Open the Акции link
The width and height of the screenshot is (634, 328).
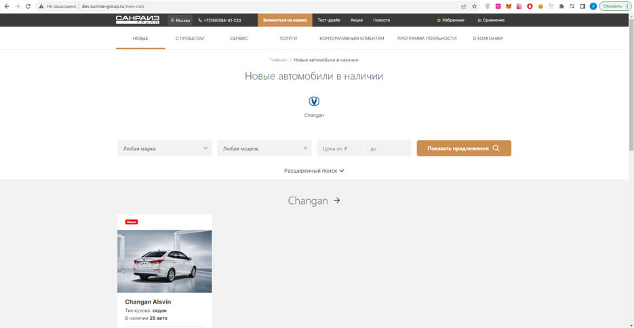357,20
